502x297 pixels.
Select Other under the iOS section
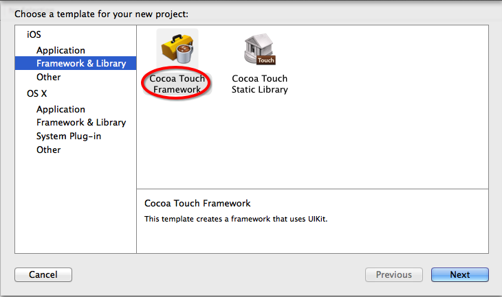coord(49,77)
